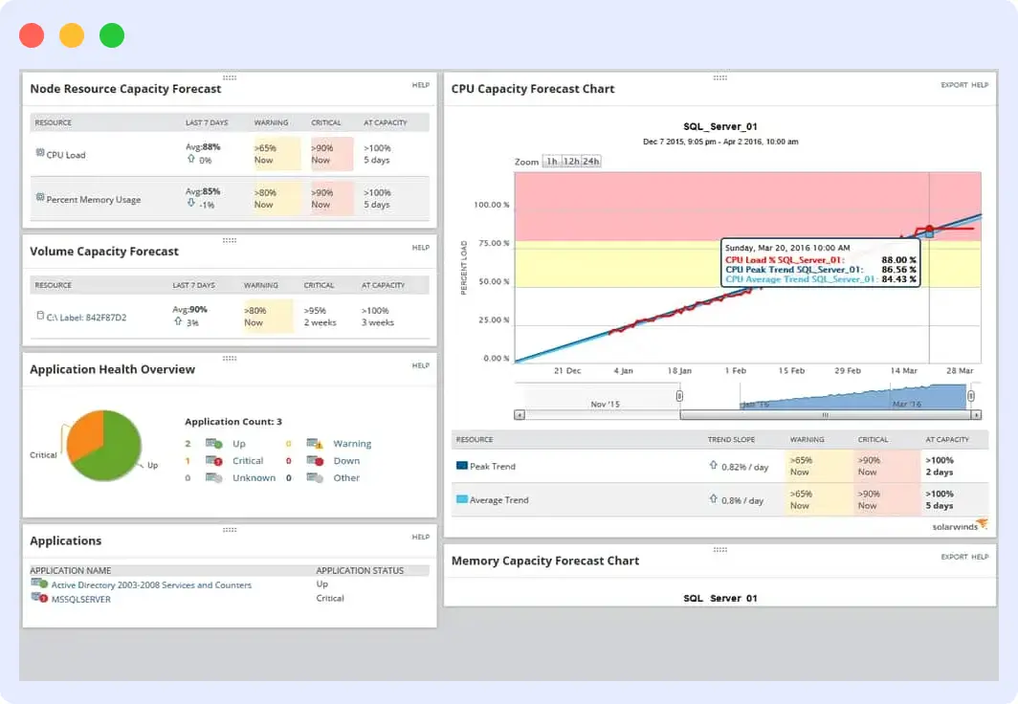Click the SolarWinds logo
Screen dimensions: 1018x704
tap(958, 525)
